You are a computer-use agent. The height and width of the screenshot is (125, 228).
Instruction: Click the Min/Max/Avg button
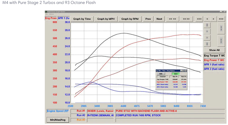(58, 120)
